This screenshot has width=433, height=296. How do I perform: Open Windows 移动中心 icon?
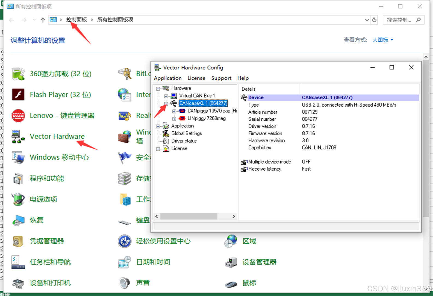coord(18,157)
